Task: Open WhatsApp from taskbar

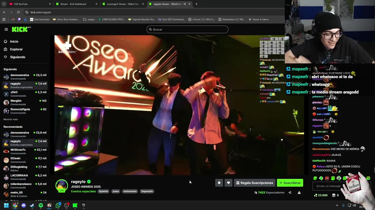Action: click(x=58, y=205)
